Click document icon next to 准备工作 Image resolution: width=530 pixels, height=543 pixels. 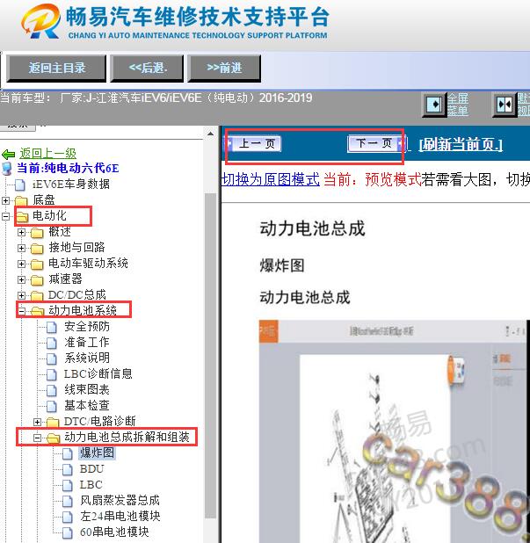pyautogui.click(x=52, y=343)
